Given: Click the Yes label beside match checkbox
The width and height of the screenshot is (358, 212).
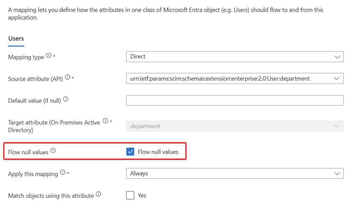Looking at the screenshot, I should pyautogui.click(x=142, y=195).
